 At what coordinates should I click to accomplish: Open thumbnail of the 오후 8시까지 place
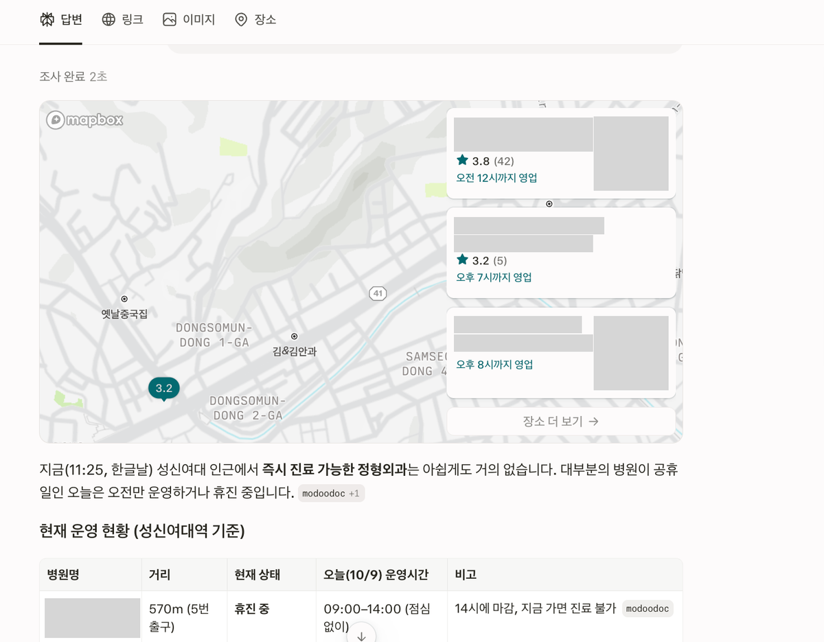pos(631,353)
